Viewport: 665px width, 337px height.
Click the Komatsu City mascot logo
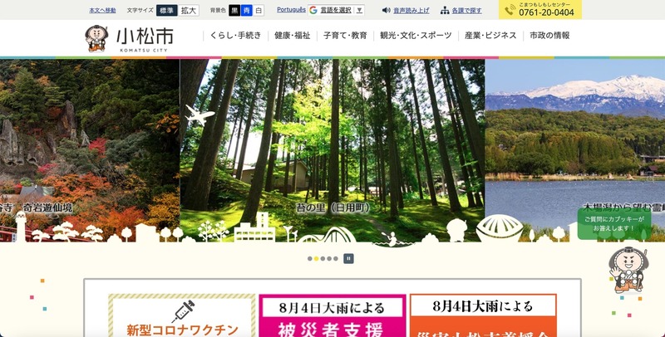[x=97, y=38]
